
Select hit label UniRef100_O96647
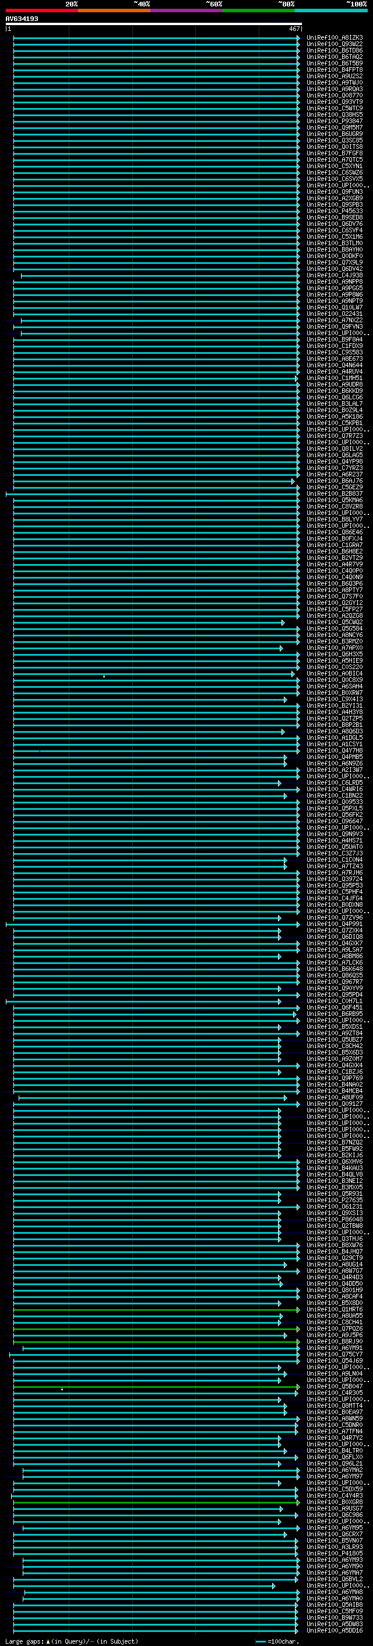(335, 821)
